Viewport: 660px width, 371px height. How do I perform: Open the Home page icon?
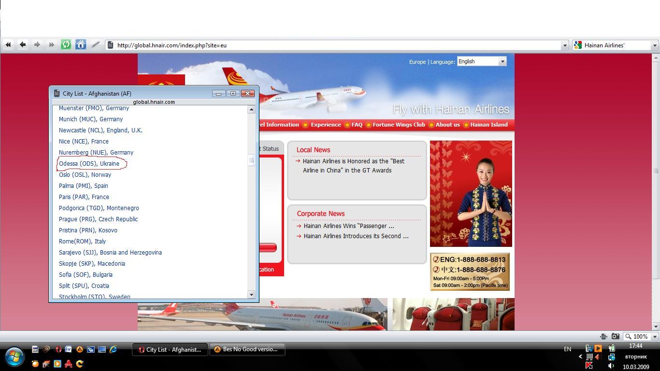pyautogui.click(x=81, y=45)
